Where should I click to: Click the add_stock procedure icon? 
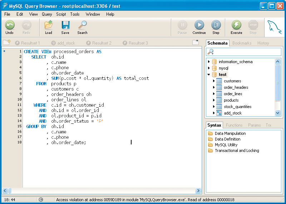[219, 113]
